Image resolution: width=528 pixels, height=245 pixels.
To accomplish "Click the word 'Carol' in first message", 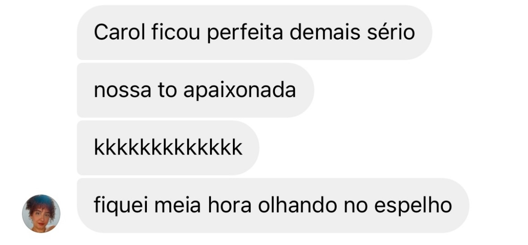I will [120, 32].
